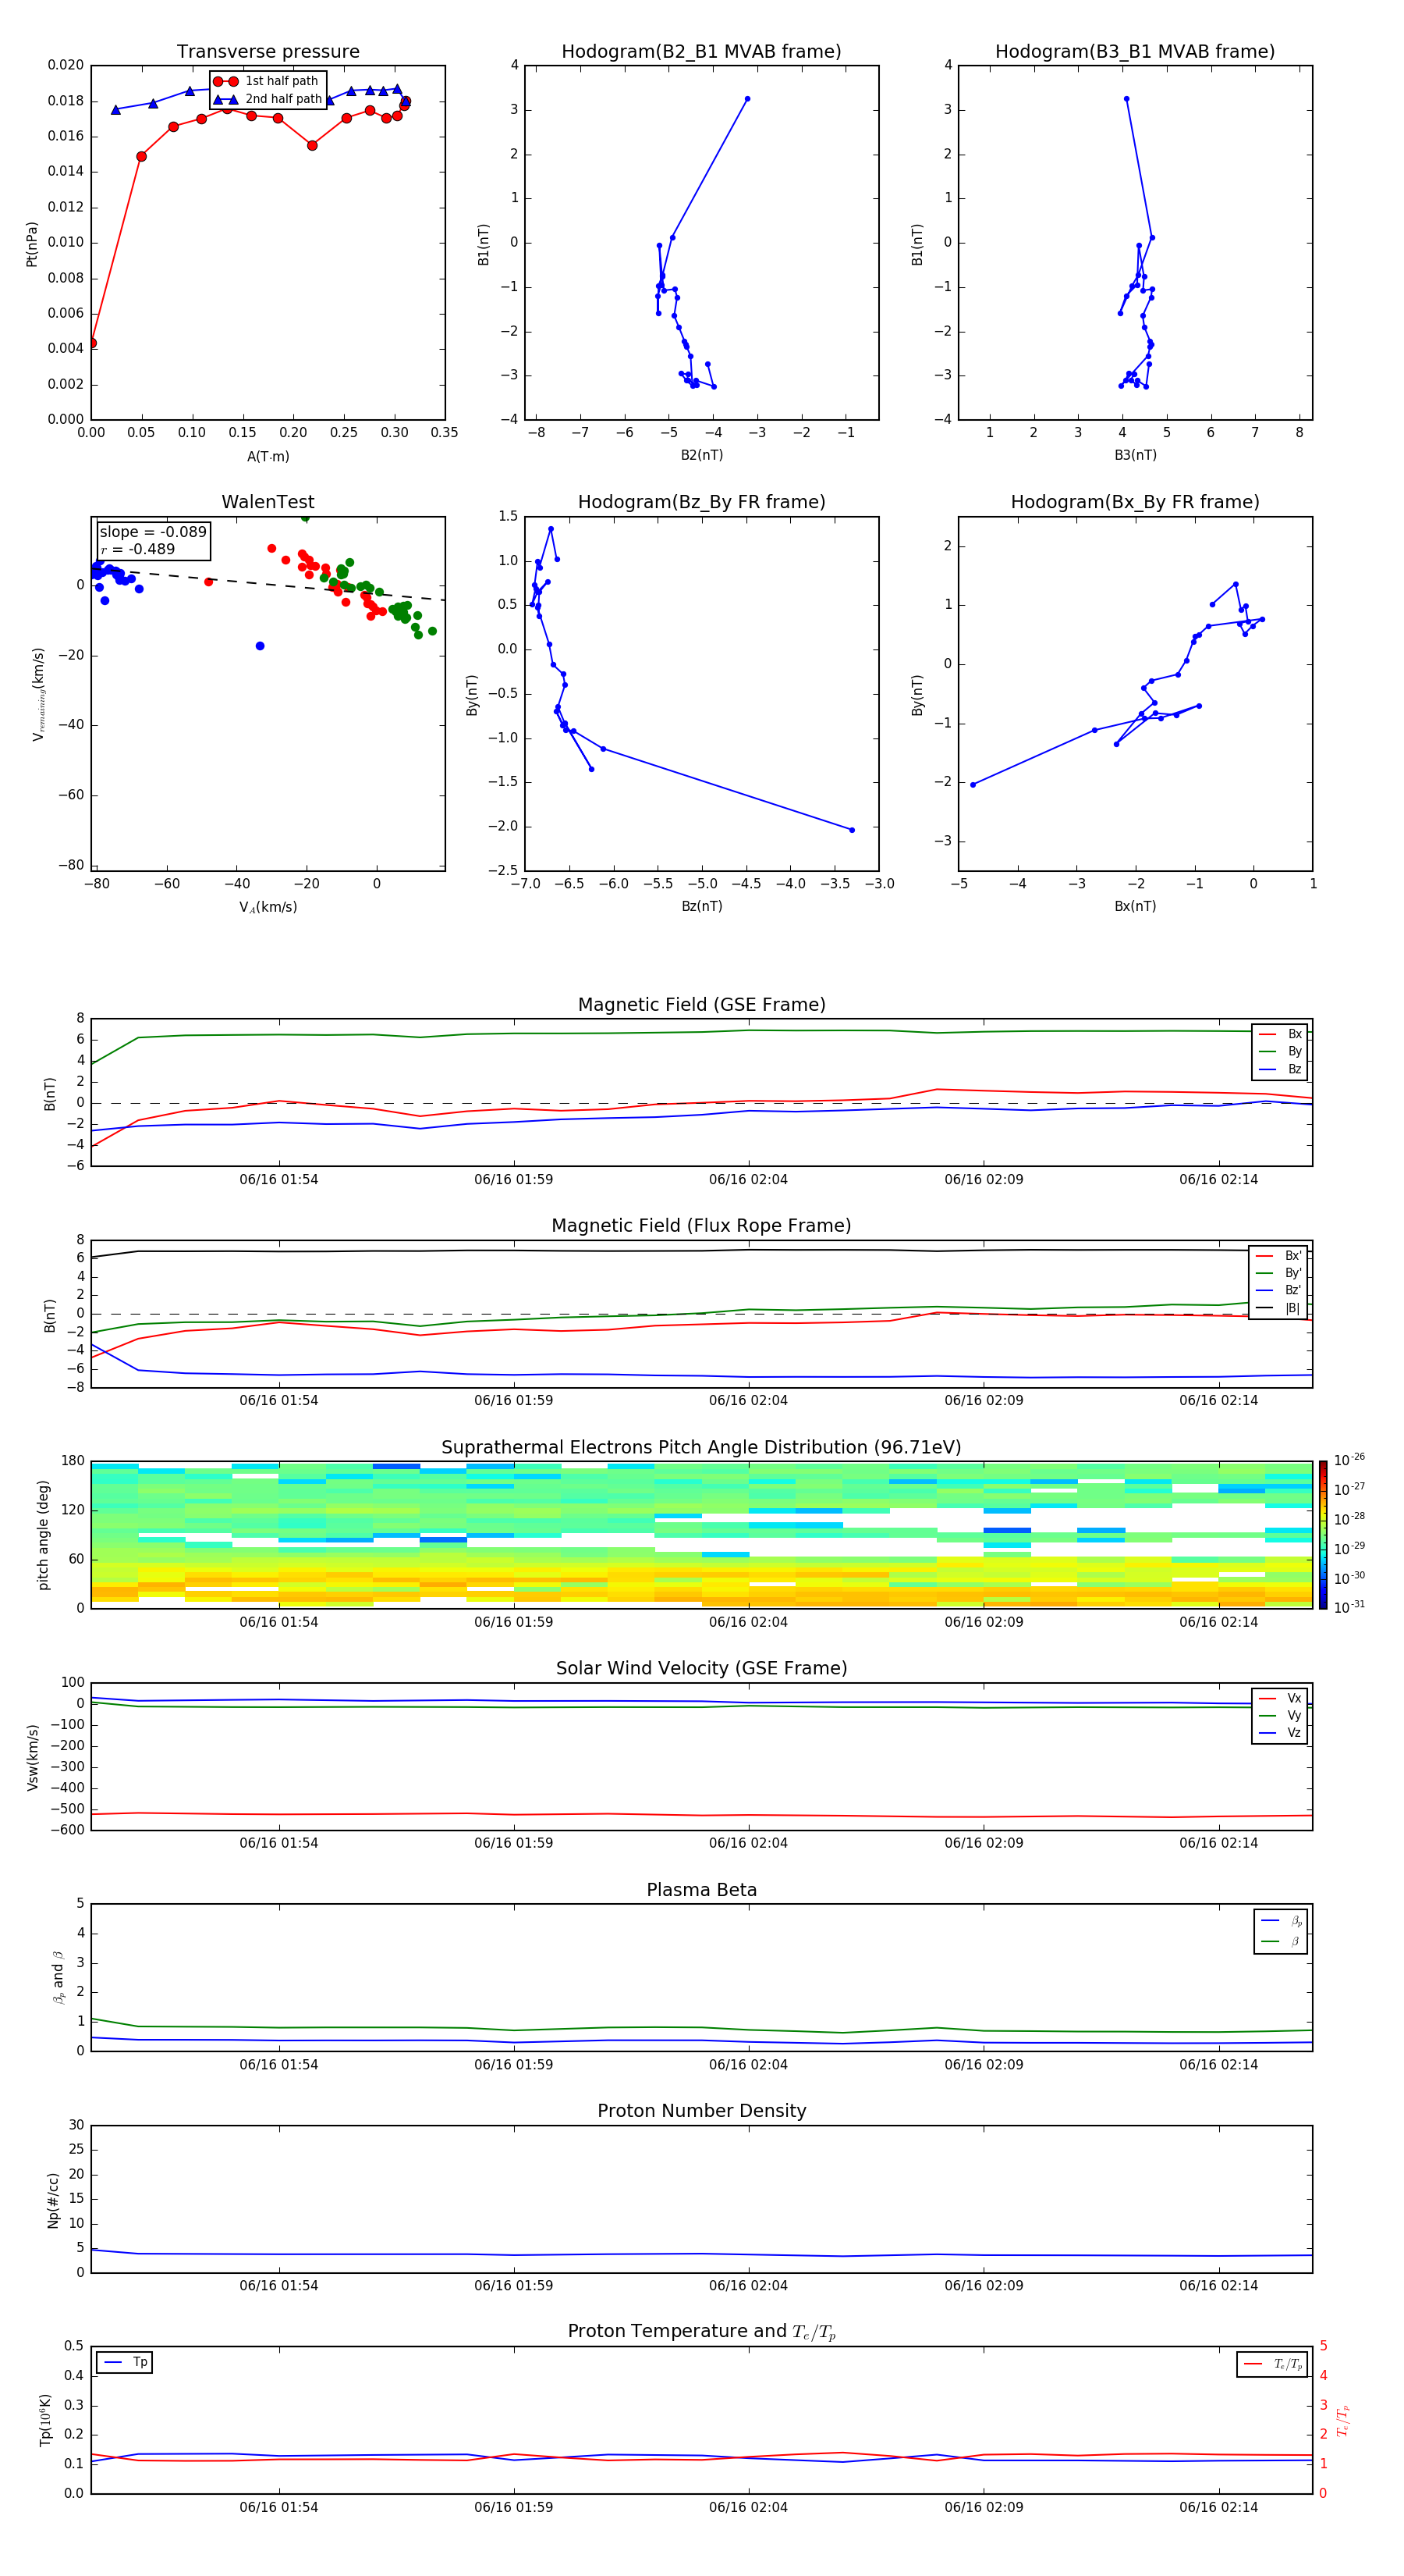The width and height of the screenshot is (1404, 2576).
Task: Click "06/16 01:54" tick under GSE Frame magnetic plot
Action: coord(278,1179)
